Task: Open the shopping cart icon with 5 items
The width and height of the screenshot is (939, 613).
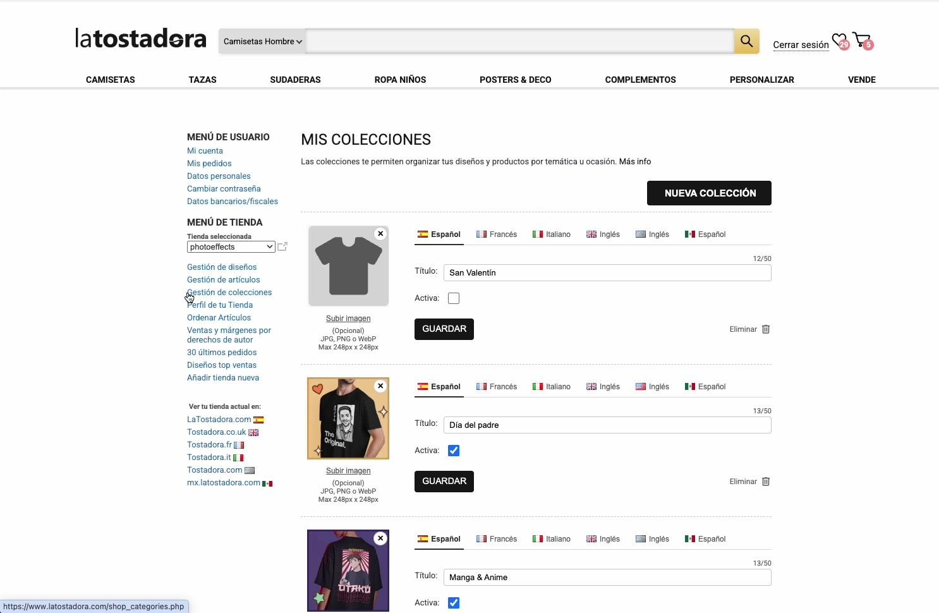Action: 861,40
